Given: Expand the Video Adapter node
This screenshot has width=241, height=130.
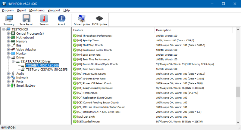Looking at the screenshot, I should point(8,49).
